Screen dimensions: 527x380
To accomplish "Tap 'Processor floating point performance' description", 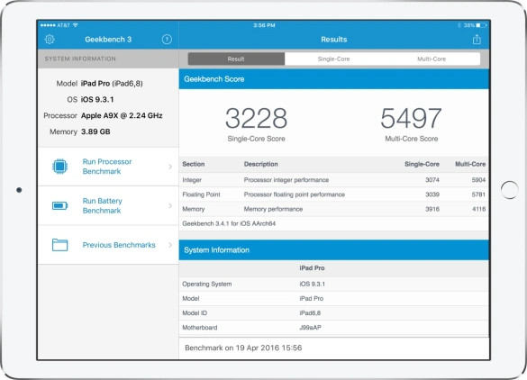I will [x=295, y=195].
